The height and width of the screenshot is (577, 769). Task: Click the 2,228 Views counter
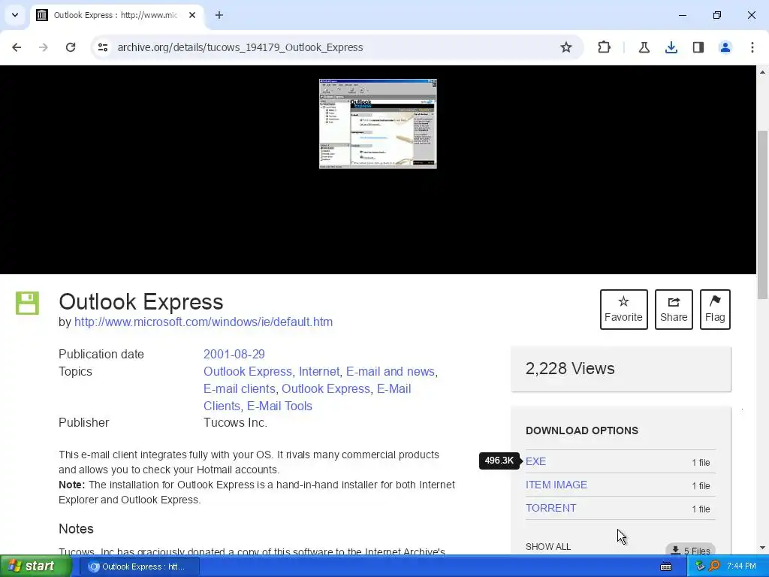570,368
